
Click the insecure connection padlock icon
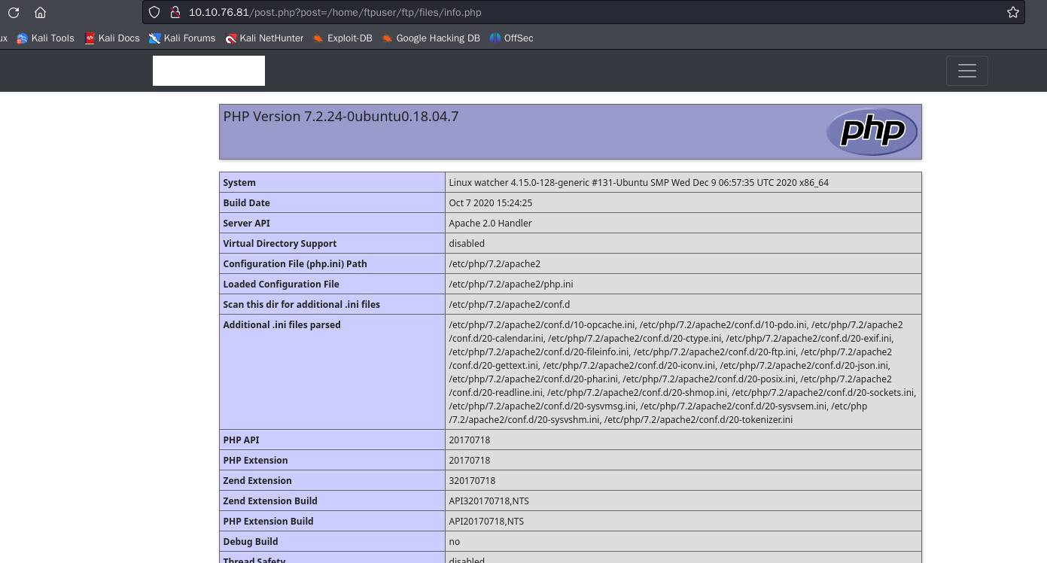point(175,12)
